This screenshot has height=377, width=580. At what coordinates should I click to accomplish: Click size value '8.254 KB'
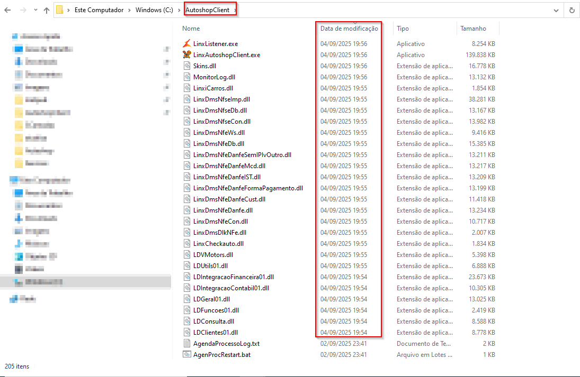click(483, 43)
